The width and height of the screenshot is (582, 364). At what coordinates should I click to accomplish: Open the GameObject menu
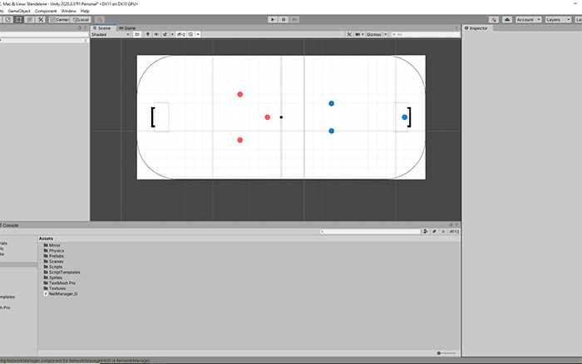point(19,11)
